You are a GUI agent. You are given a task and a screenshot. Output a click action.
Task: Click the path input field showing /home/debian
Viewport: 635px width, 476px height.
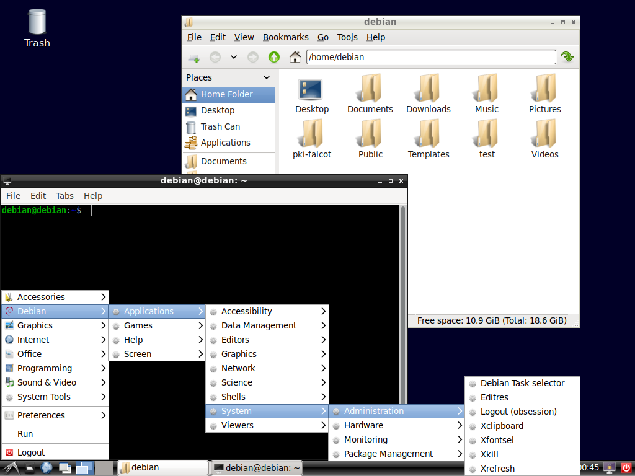point(430,56)
